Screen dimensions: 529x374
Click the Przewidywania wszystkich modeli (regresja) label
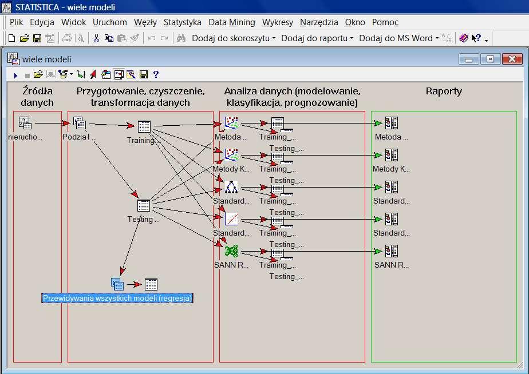click(x=117, y=298)
